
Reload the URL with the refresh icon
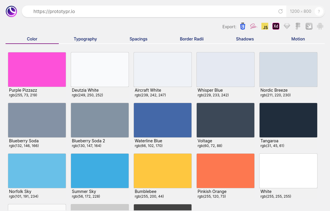click(x=280, y=11)
